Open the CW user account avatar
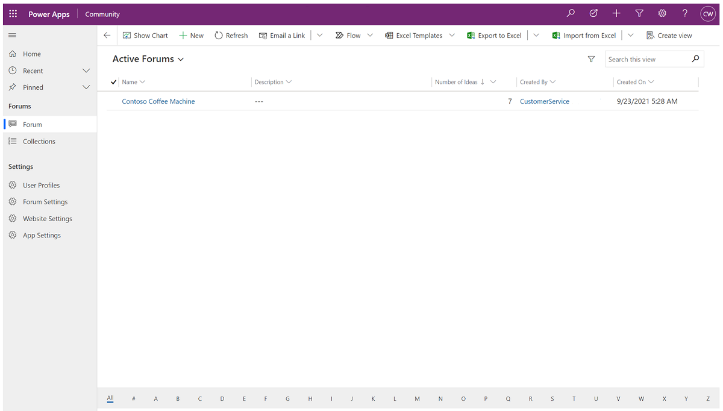This screenshot has width=723, height=411. point(707,14)
